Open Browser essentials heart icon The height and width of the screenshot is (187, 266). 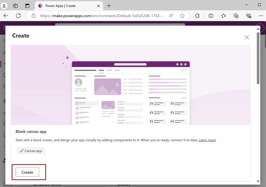point(248,16)
